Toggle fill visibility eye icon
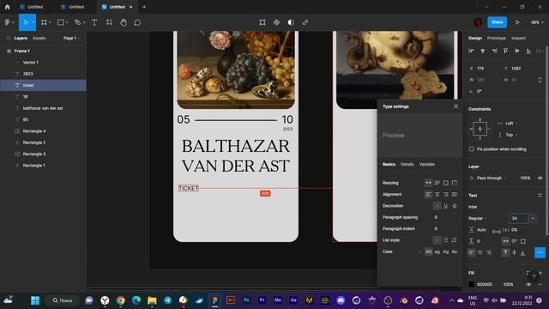Image resolution: width=549 pixels, height=309 pixels. 528,284
